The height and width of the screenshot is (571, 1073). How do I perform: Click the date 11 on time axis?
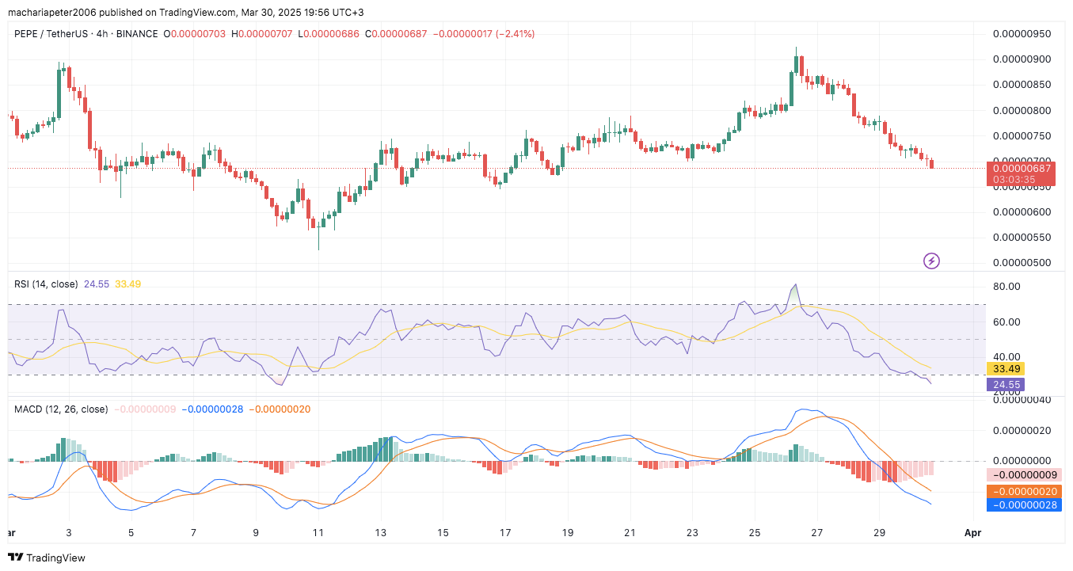point(318,533)
